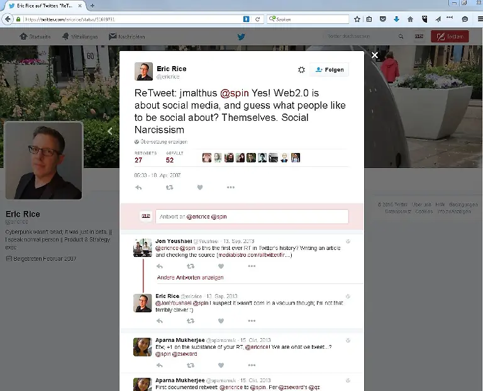The width and height of the screenshot is (483, 391).
Task: Click Eric Rice's avatar in the tweet header
Action: point(143,72)
